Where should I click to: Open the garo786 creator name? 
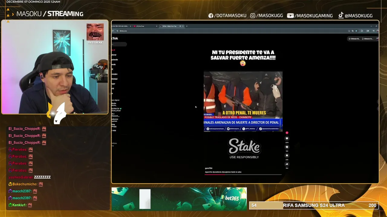coord(209,168)
